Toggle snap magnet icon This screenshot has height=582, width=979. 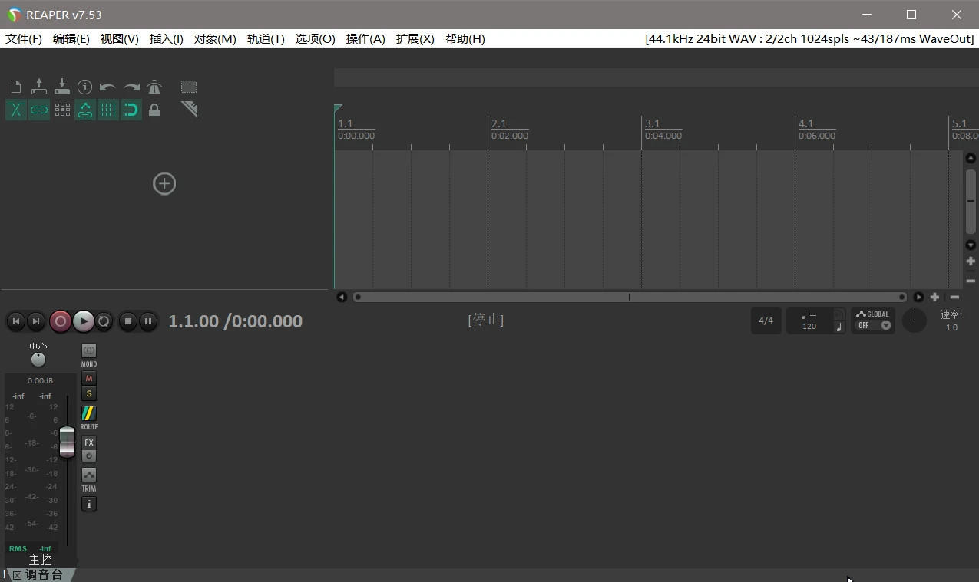click(131, 110)
